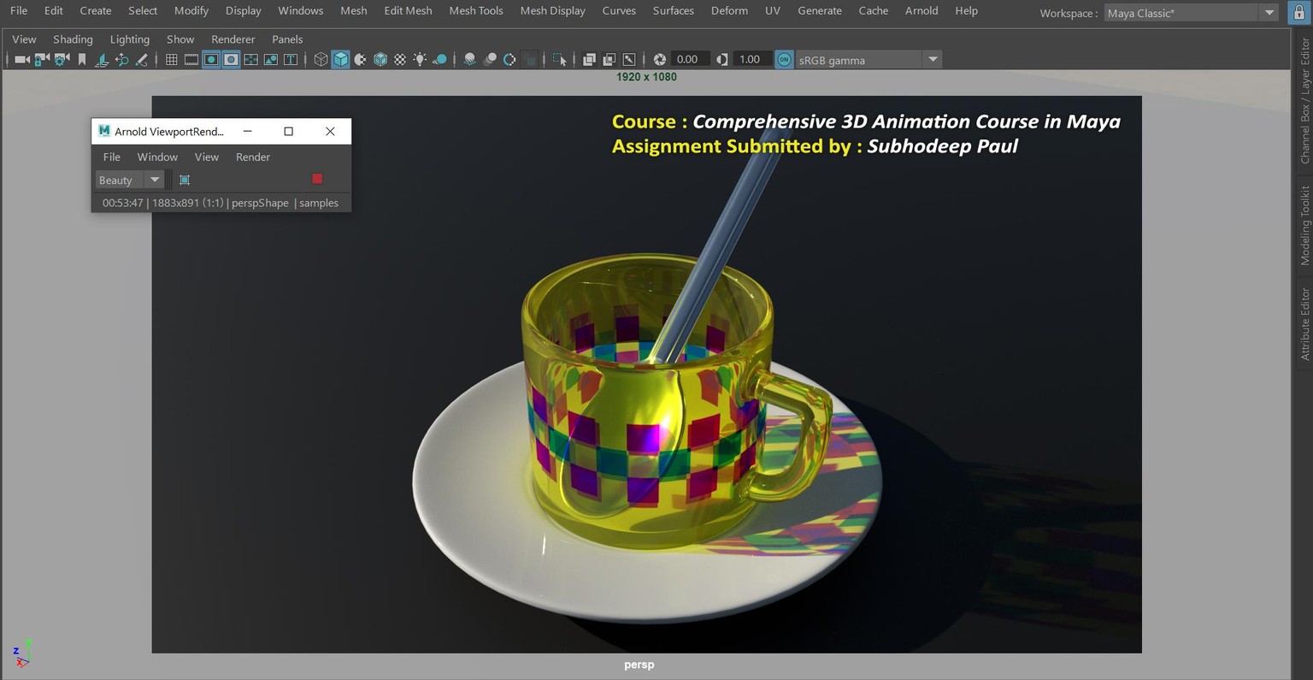Toggle the Textured checker icon
Viewport: 1313px width, 680px height.
pos(399,59)
